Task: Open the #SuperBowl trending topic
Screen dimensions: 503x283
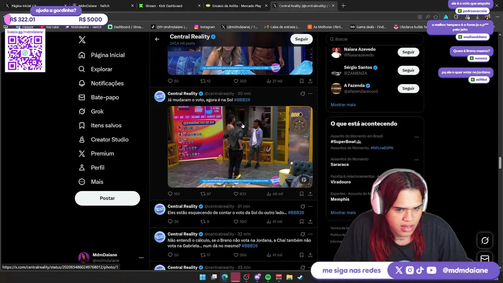Action: pos(346,141)
